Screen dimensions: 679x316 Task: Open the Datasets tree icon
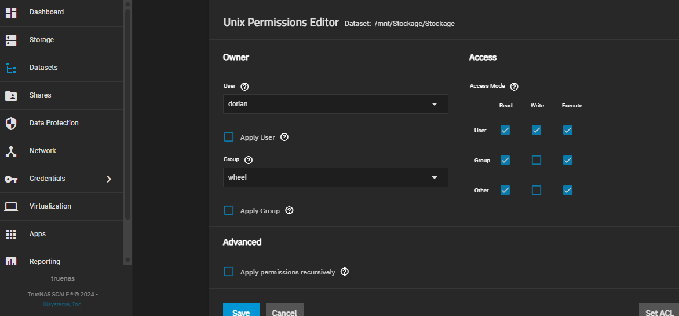tap(11, 68)
